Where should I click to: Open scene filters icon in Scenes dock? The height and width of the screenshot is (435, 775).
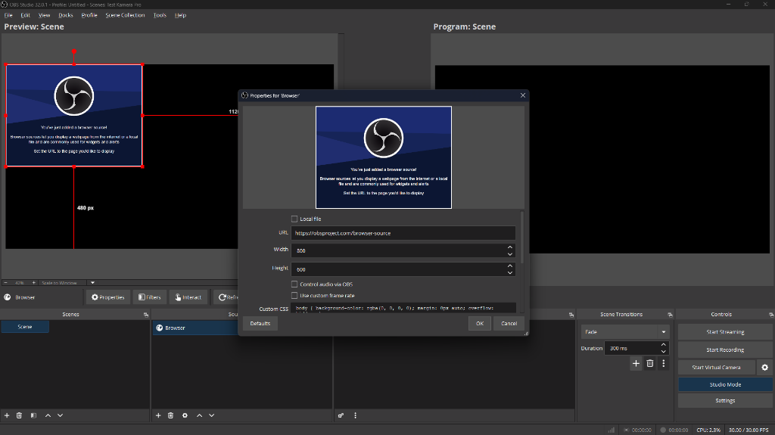33,416
